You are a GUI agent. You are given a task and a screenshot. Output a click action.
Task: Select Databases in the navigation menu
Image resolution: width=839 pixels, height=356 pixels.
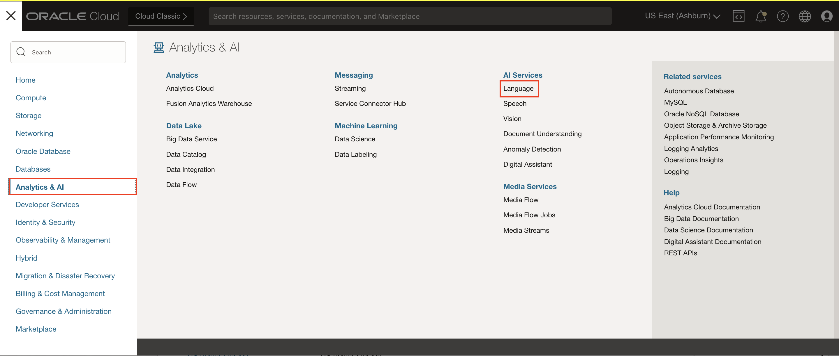click(x=33, y=169)
